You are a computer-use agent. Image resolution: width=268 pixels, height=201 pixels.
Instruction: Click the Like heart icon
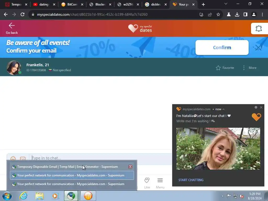coord(147,180)
